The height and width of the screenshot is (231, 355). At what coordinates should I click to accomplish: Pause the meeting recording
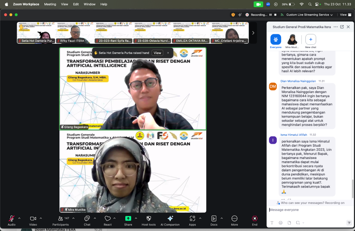[270, 15]
